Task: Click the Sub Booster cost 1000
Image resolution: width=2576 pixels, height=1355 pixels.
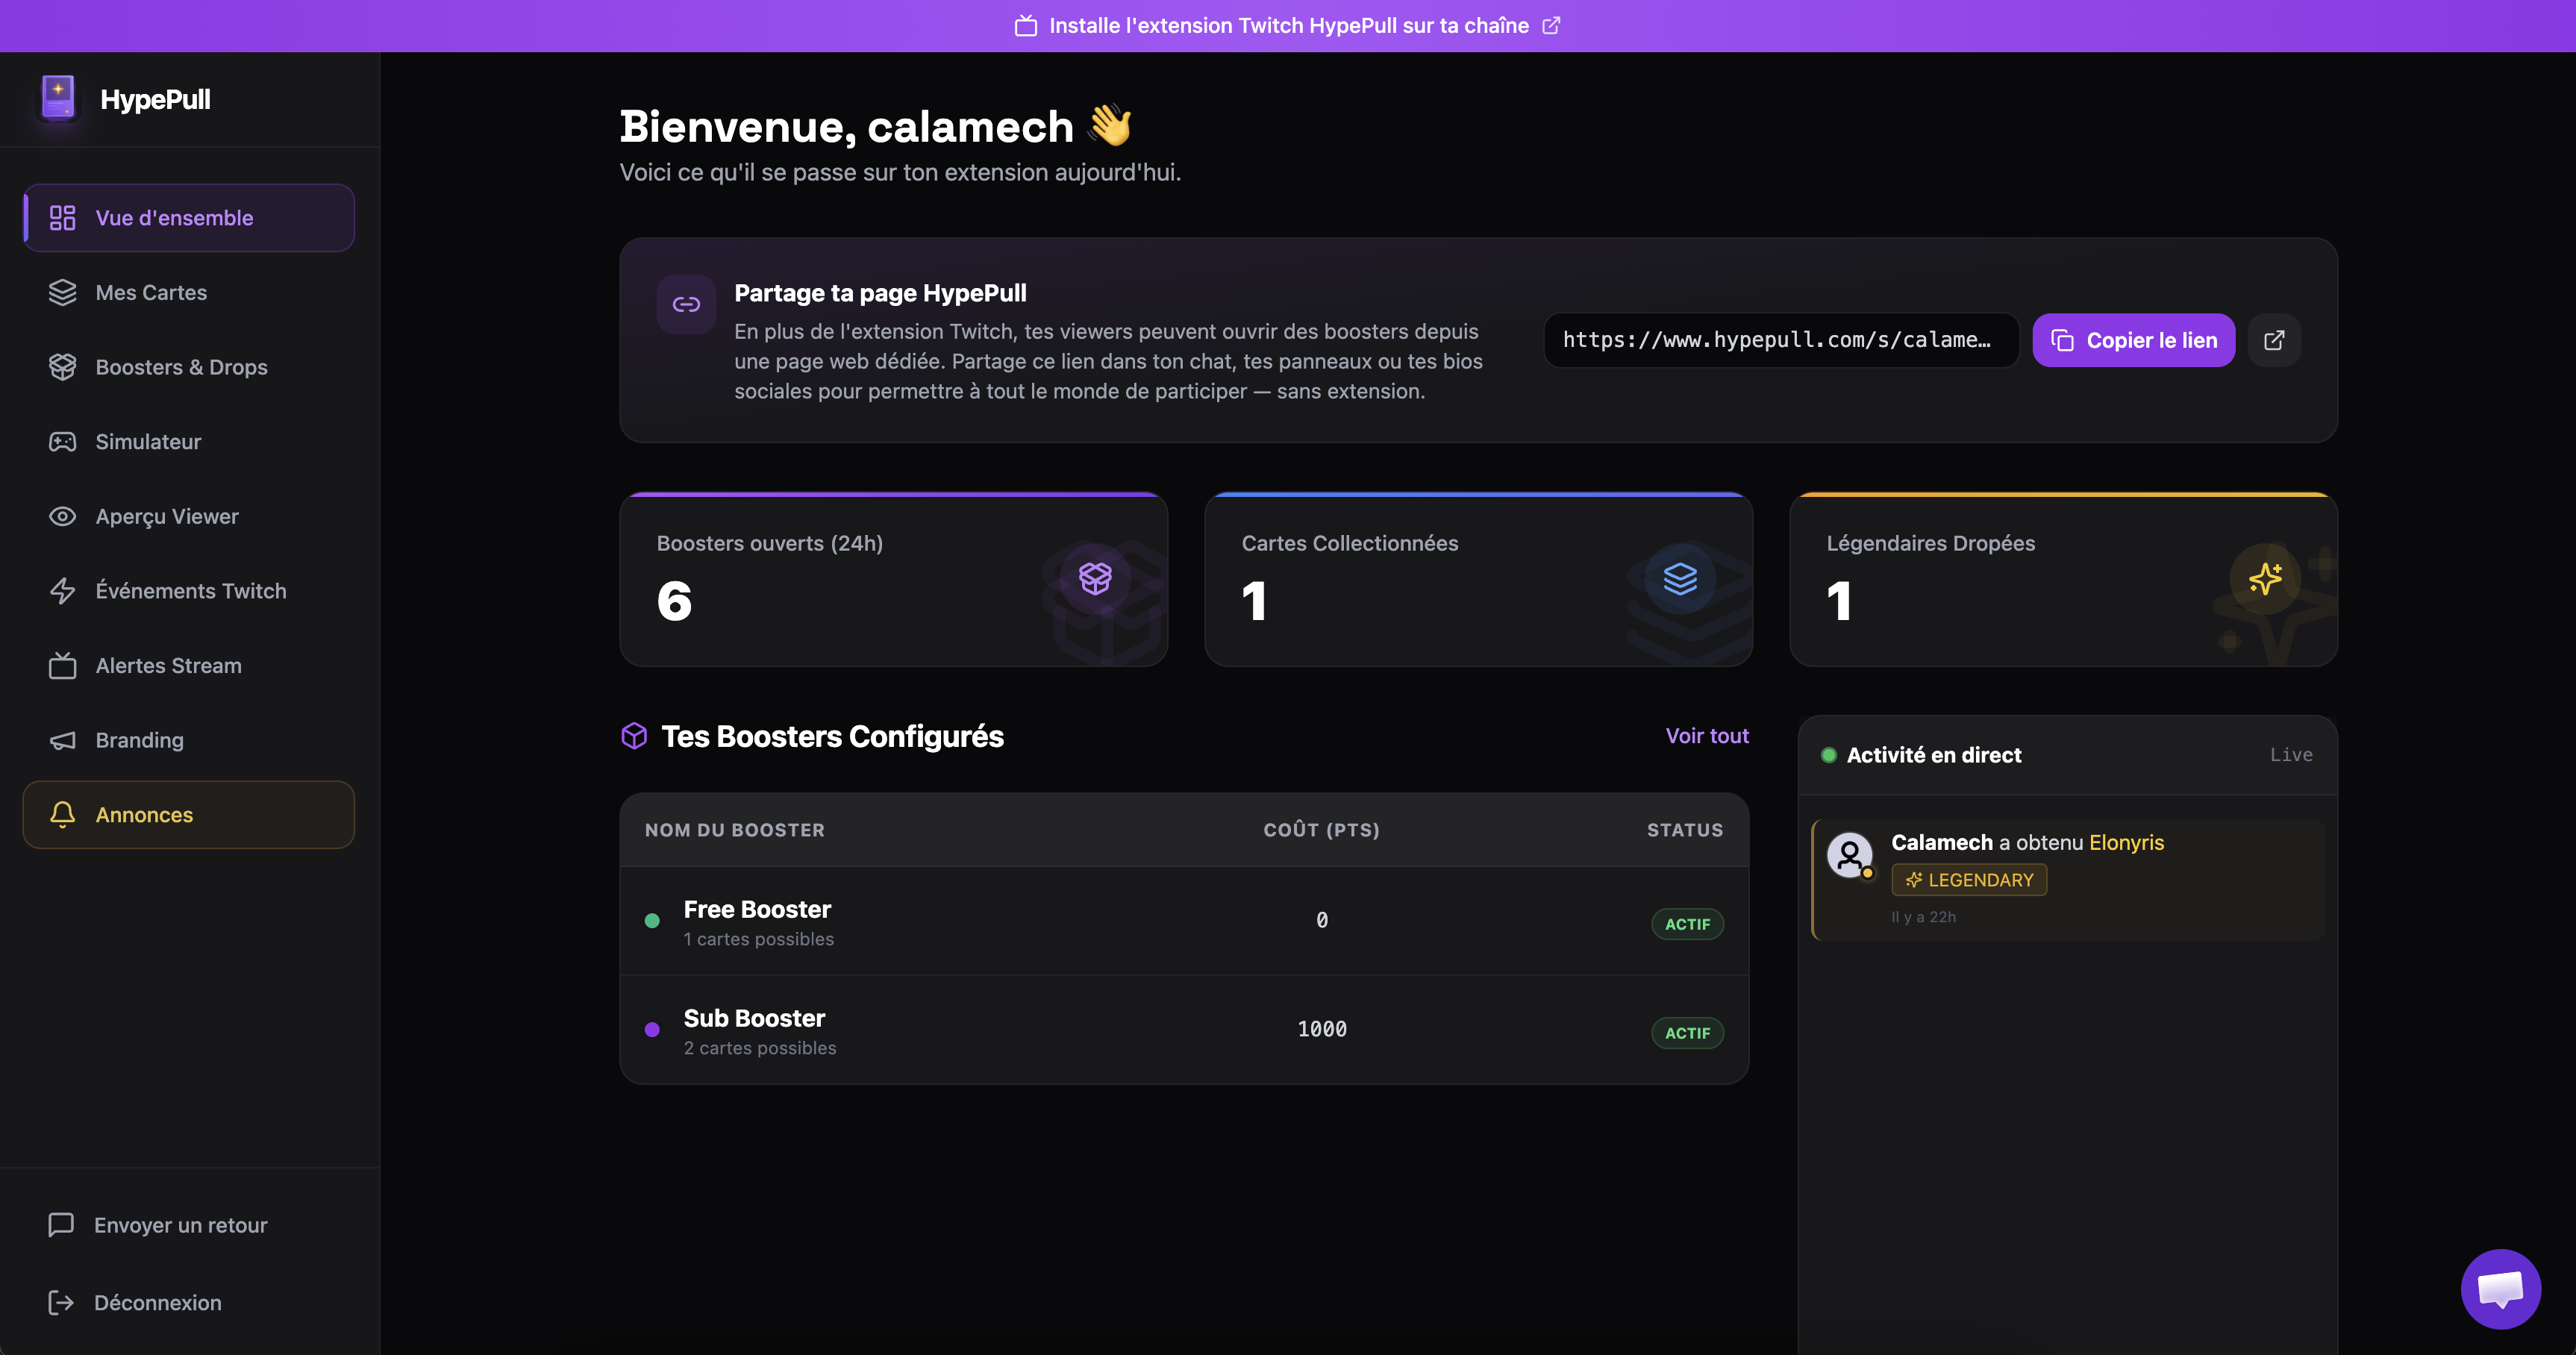Action: [x=1322, y=1029]
